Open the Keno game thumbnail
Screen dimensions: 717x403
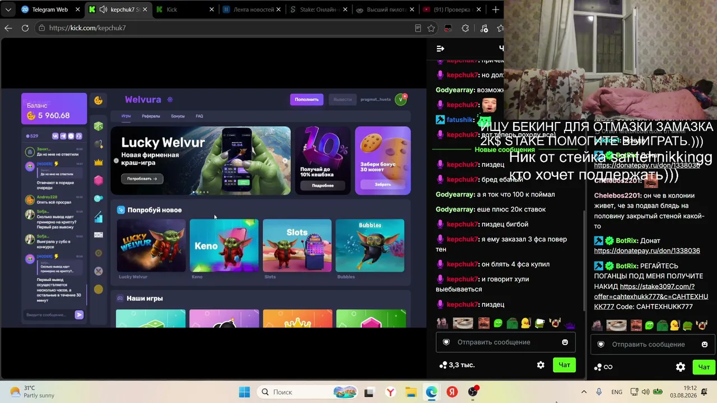[x=224, y=246]
